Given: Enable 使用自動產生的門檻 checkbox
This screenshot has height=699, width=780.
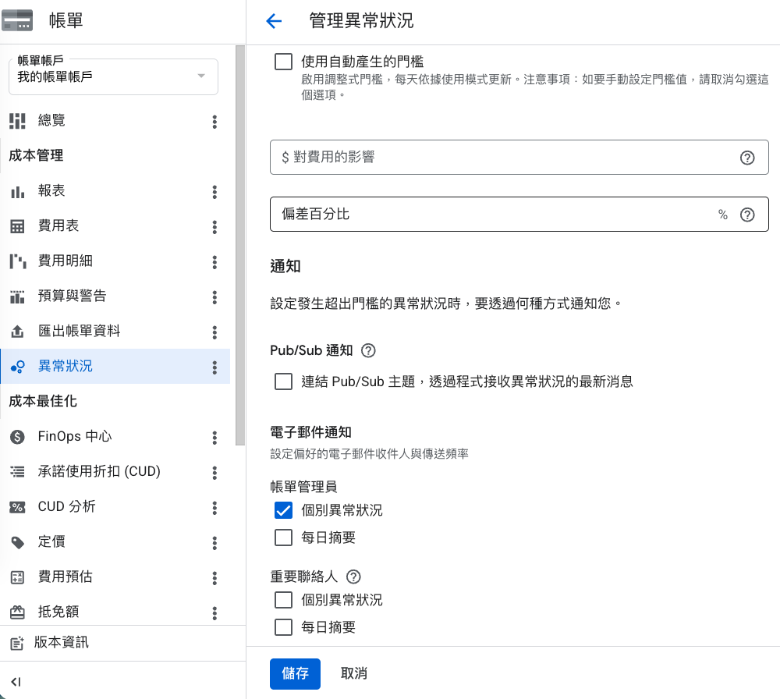Looking at the screenshot, I should coord(284,62).
